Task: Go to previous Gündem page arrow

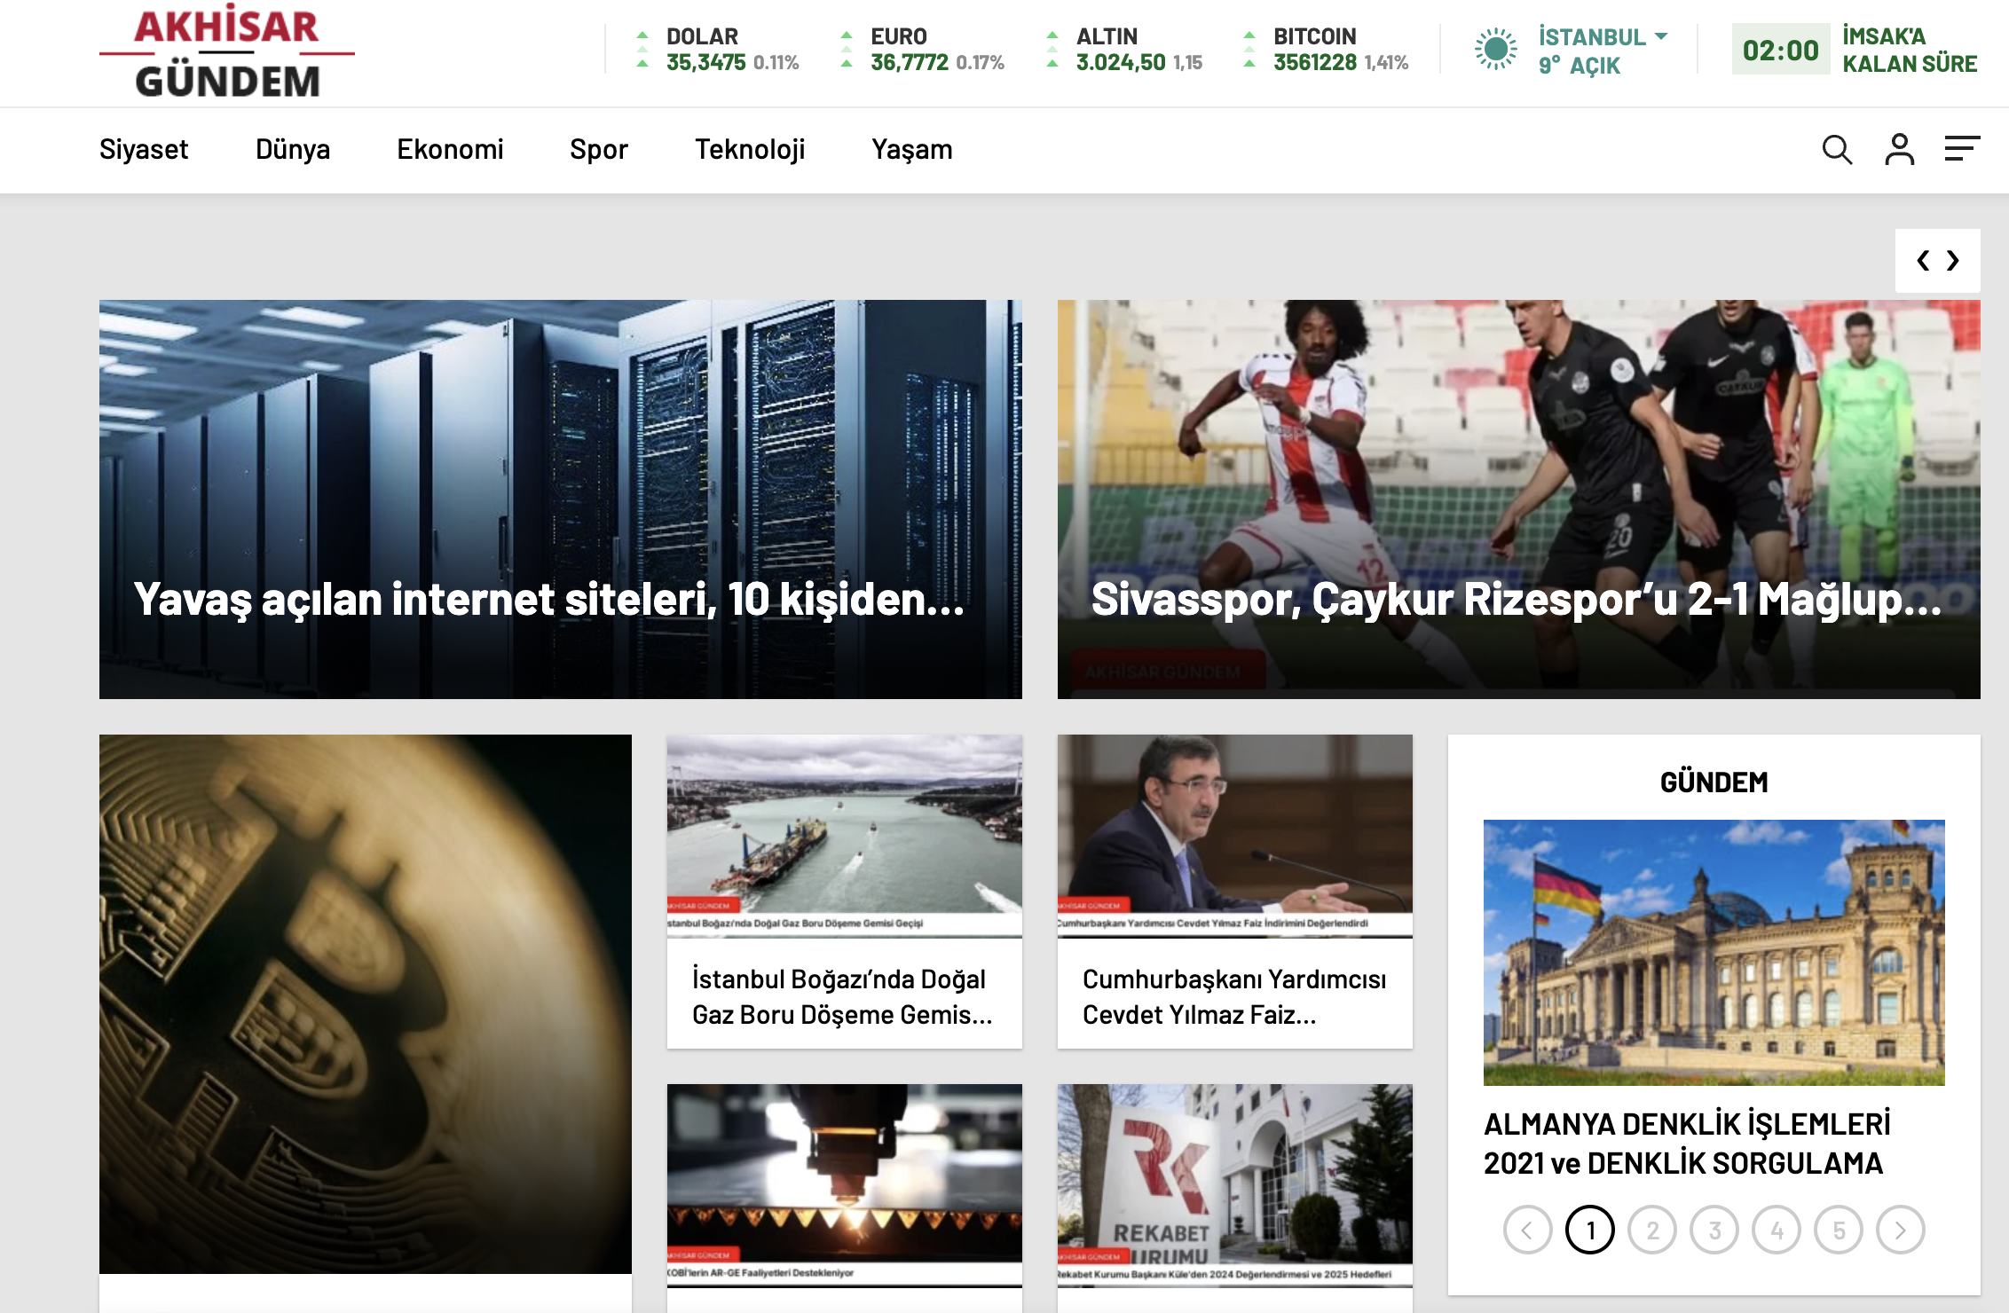Action: point(1528,1230)
